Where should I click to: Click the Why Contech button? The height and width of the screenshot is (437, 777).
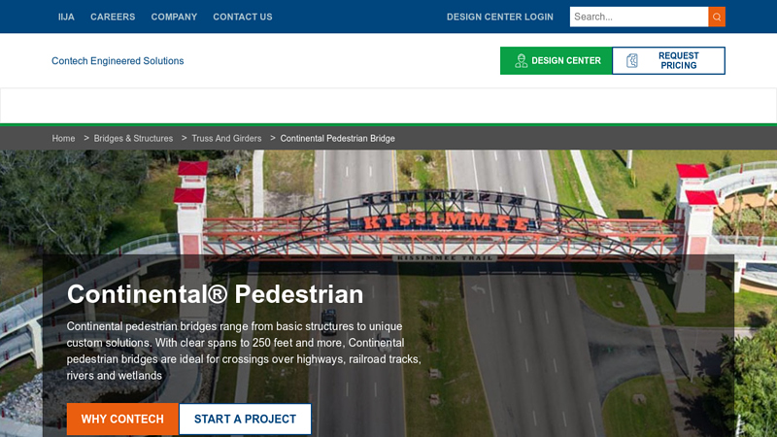[x=122, y=420]
